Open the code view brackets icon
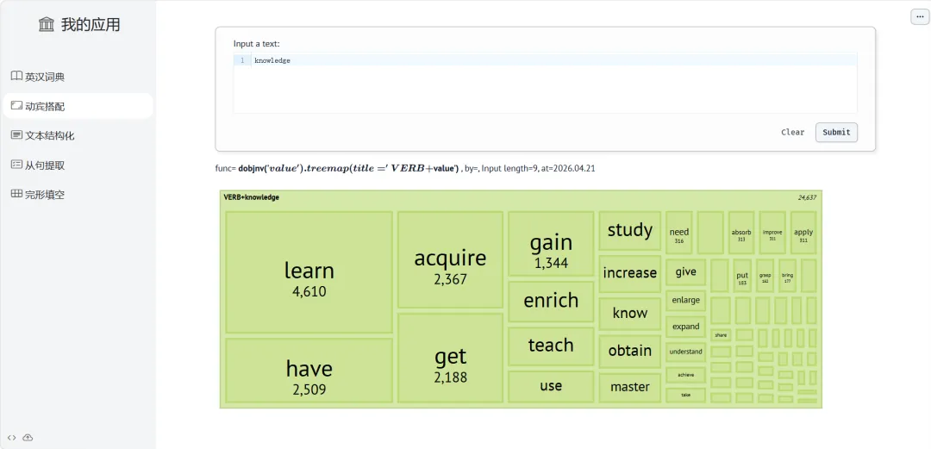Viewport: 931px width, 449px height. [x=12, y=438]
